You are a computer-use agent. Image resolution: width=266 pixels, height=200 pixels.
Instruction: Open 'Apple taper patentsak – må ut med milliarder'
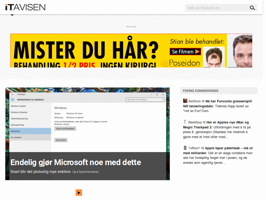[218, 151]
